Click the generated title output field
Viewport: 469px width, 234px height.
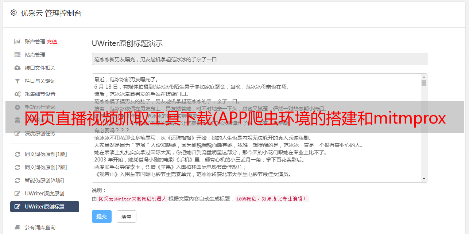pyautogui.click(x=259, y=59)
